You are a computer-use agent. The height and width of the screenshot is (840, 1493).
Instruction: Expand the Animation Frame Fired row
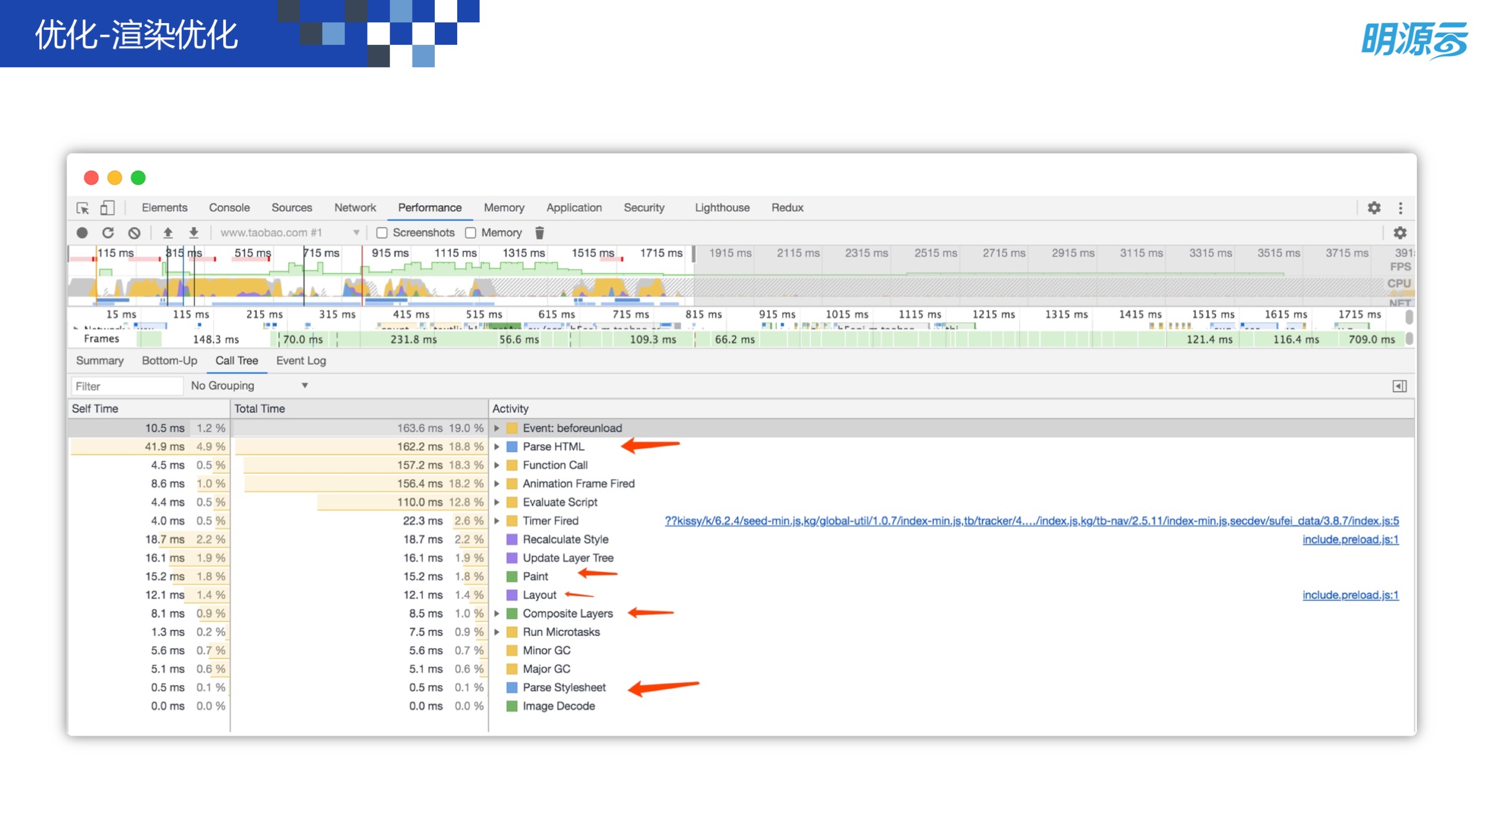pos(497,484)
